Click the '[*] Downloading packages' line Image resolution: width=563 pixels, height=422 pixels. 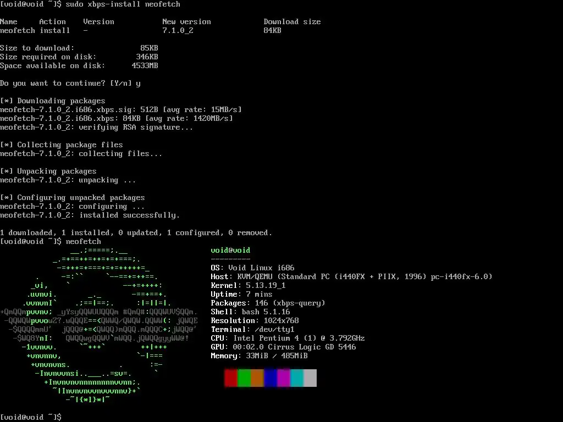coord(52,101)
